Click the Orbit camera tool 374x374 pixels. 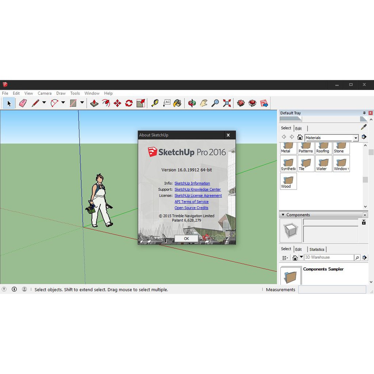192,103
